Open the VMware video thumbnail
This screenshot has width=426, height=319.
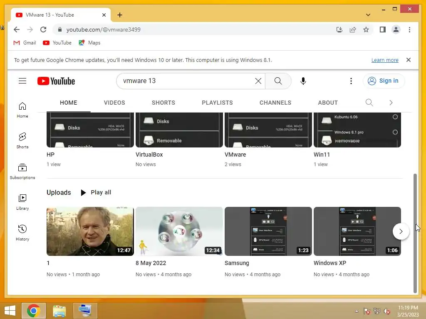(x=268, y=130)
